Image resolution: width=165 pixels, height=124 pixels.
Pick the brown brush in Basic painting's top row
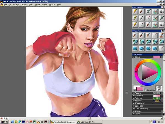pyautogui.click(x=142, y=11)
